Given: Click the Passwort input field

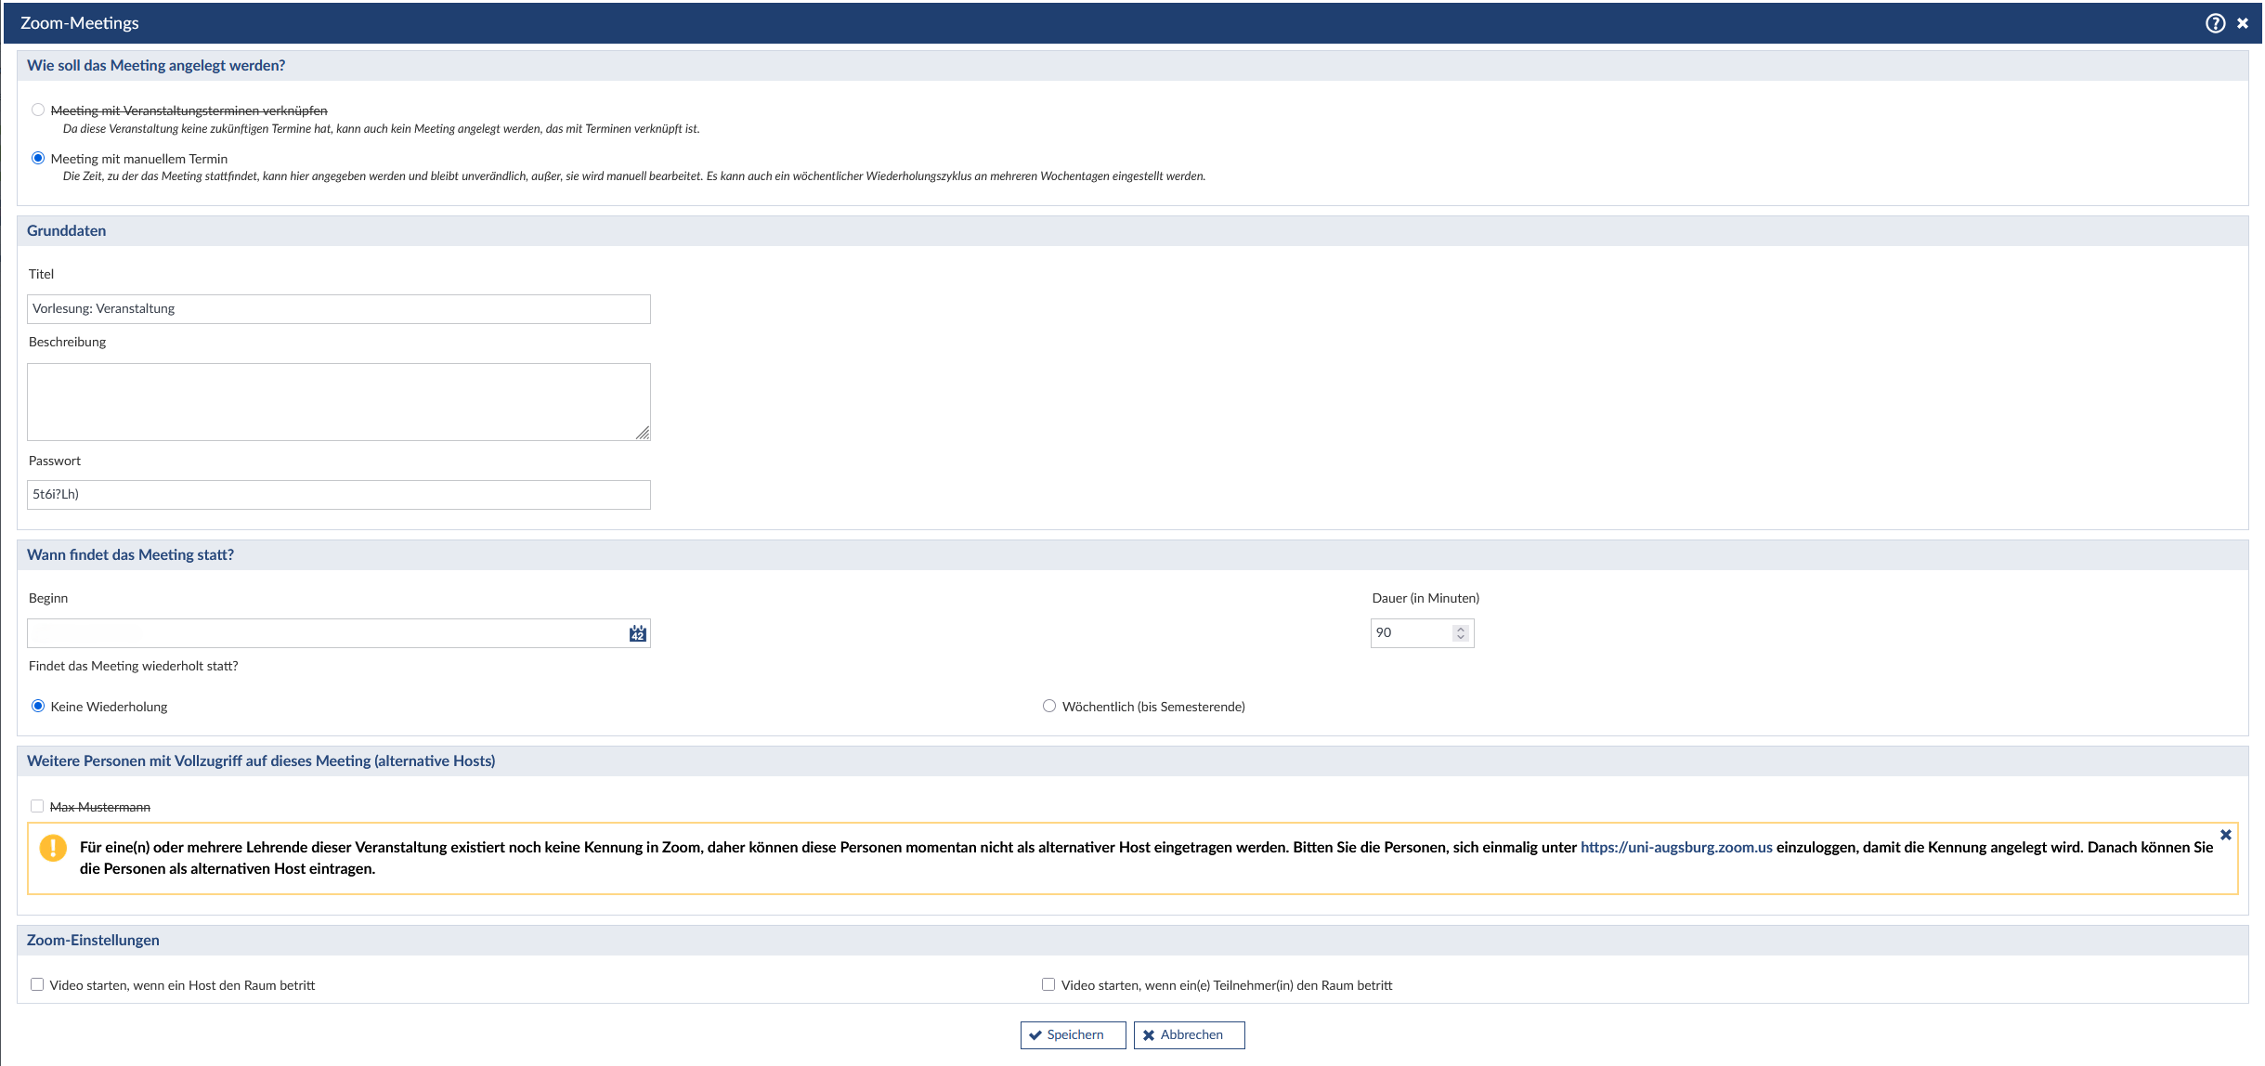Looking at the screenshot, I should coord(338,495).
